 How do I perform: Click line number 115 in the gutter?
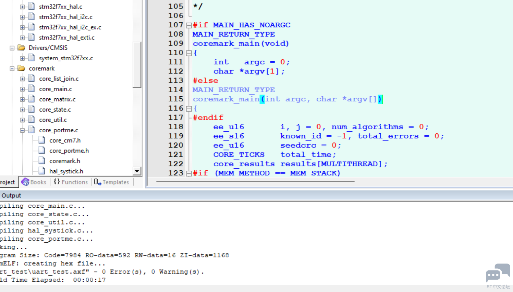176,99
